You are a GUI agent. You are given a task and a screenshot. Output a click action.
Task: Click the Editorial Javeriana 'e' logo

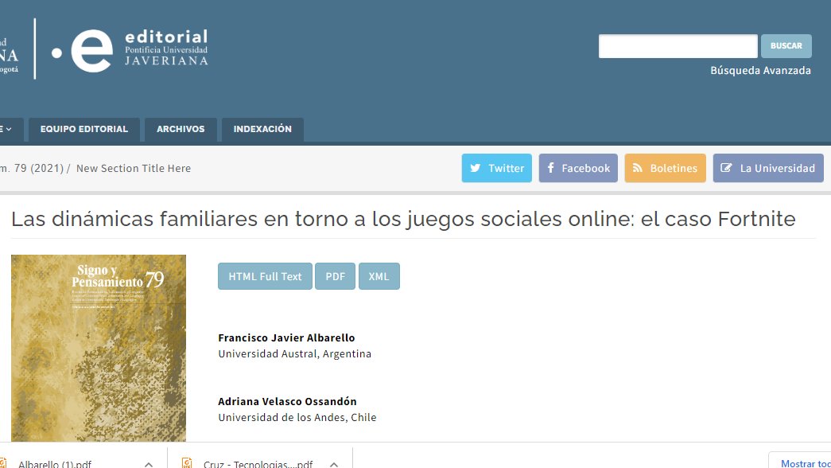point(91,50)
